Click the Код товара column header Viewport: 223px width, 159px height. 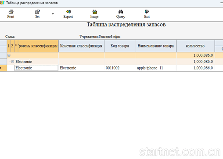[x=120, y=46]
